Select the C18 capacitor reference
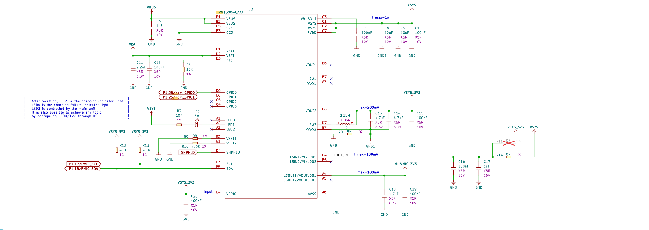Viewport: 649px width, 230px height. 392,189
